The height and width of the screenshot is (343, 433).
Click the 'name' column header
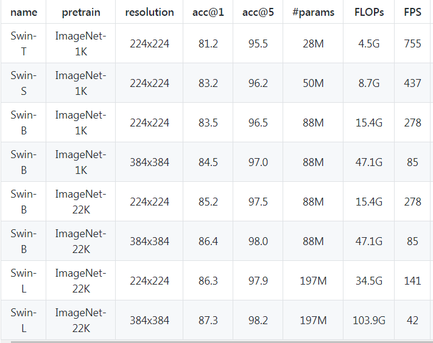coord(24,12)
